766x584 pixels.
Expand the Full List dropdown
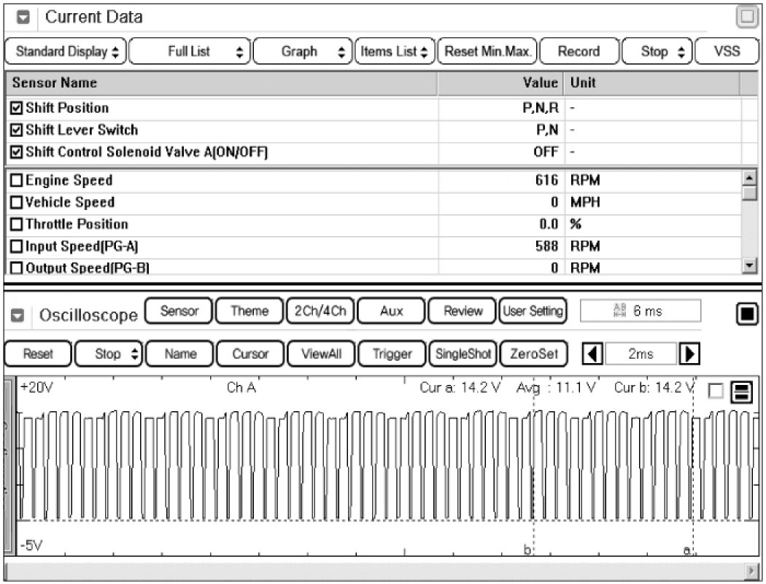(190, 52)
